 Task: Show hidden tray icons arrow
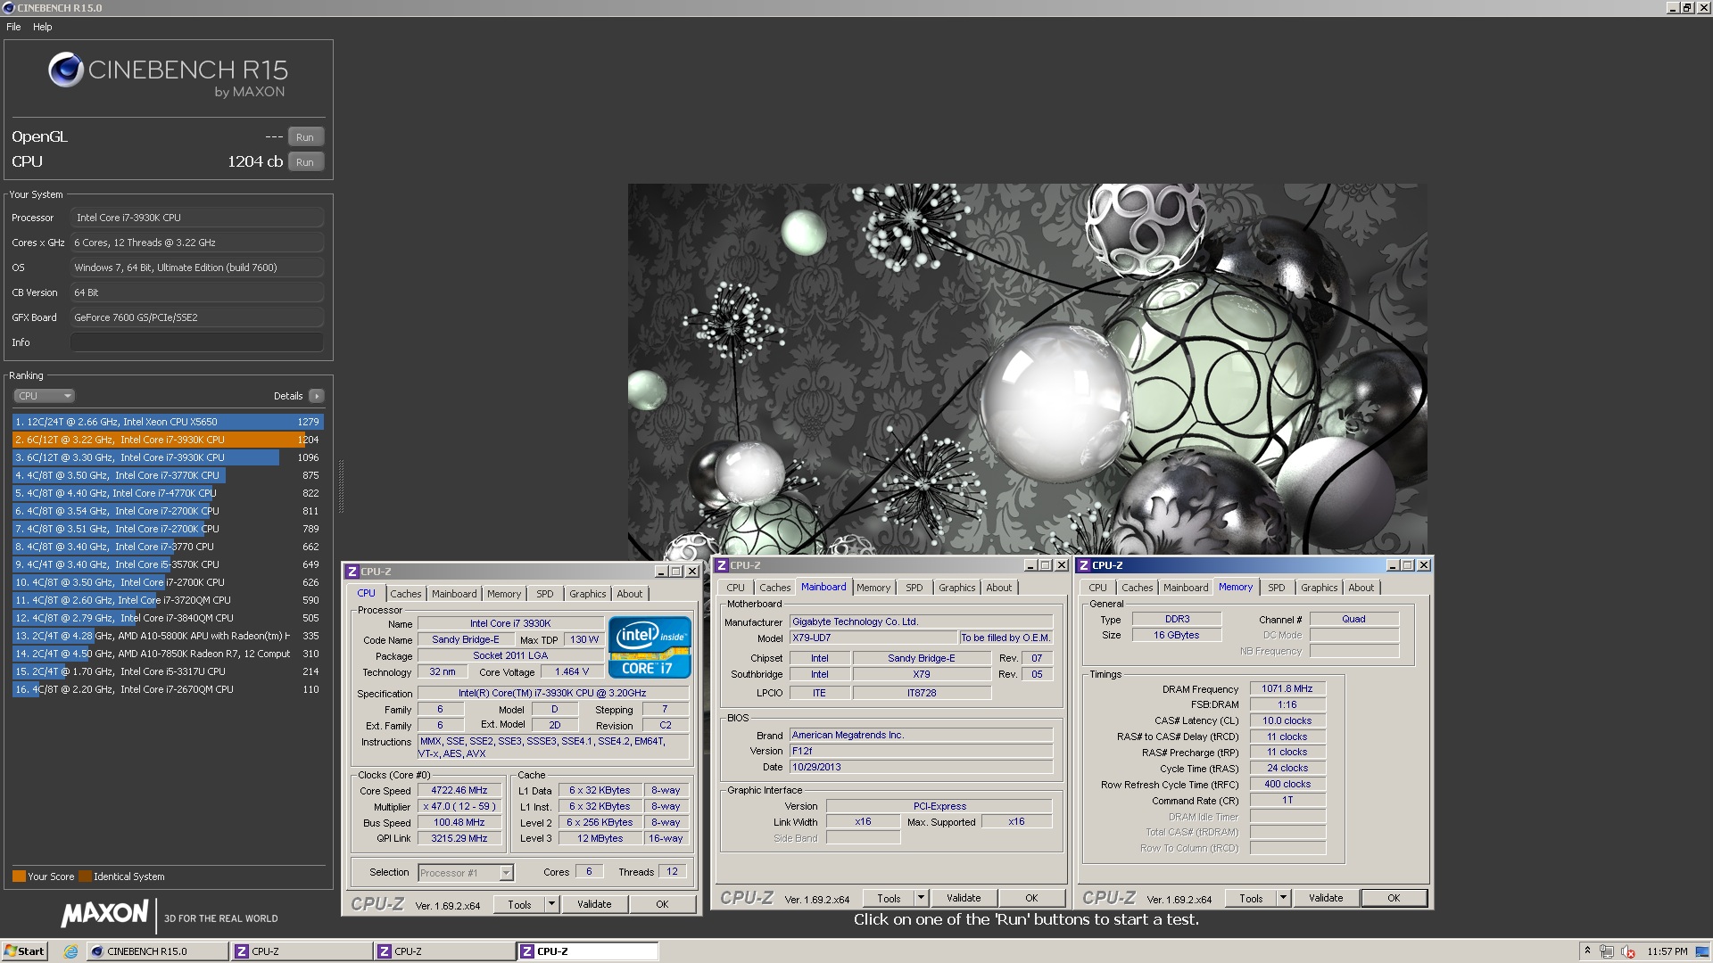(1587, 951)
